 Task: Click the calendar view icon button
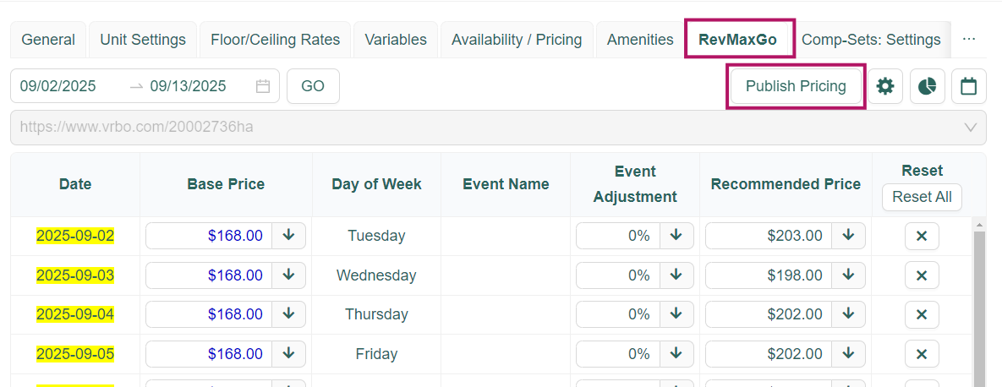click(969, 86)
